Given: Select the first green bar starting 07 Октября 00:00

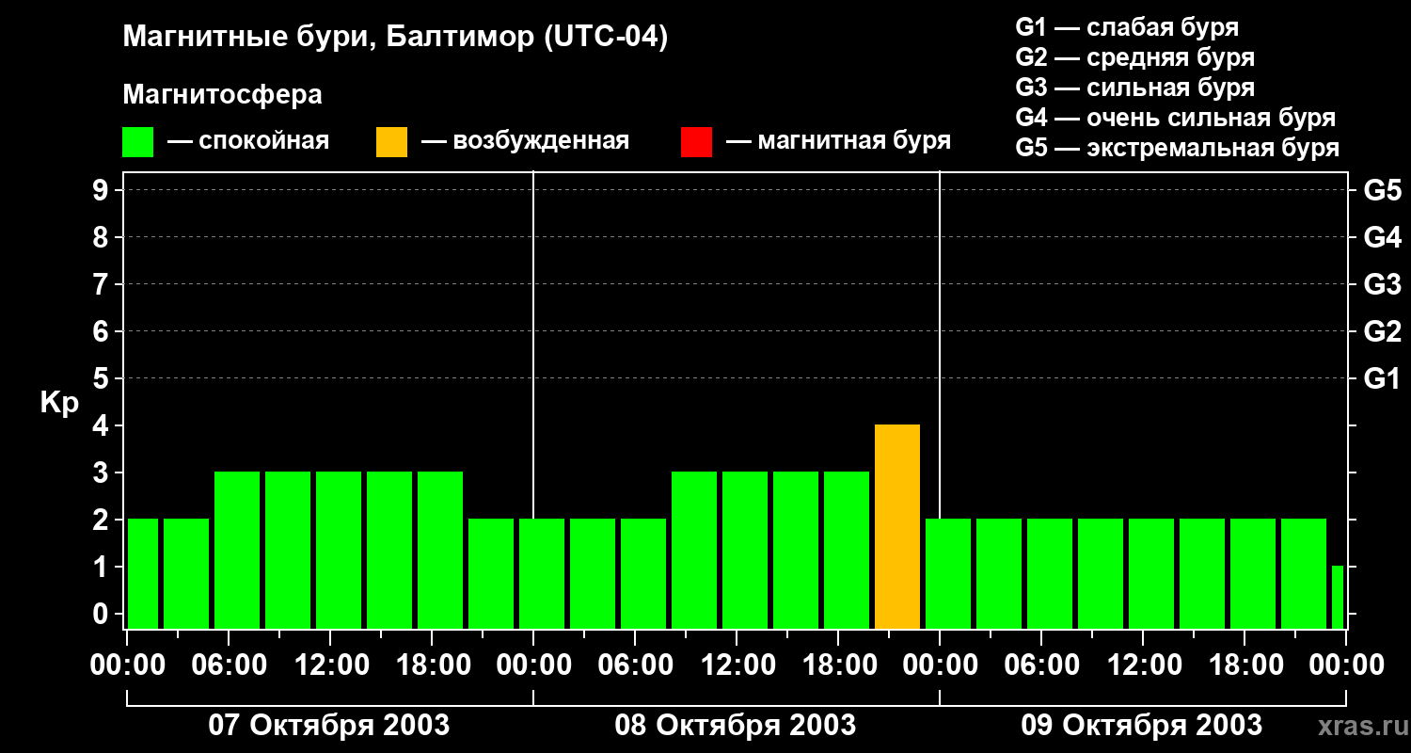Looking at the screenshot, I should pos(143,574).
